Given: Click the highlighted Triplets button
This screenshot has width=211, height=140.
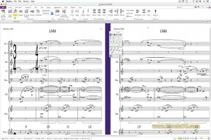Looking at the screenshot, I should tap(15, 13).
